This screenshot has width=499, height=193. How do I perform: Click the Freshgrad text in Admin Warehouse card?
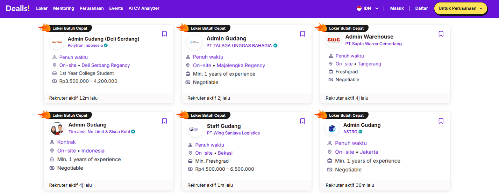click(x=347, y=72)
